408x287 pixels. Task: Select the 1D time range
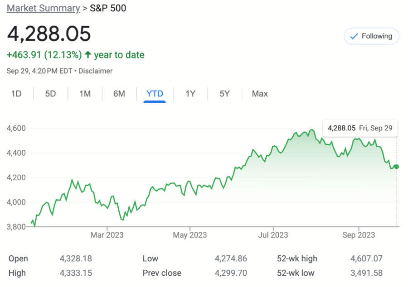tap(16, 94)
